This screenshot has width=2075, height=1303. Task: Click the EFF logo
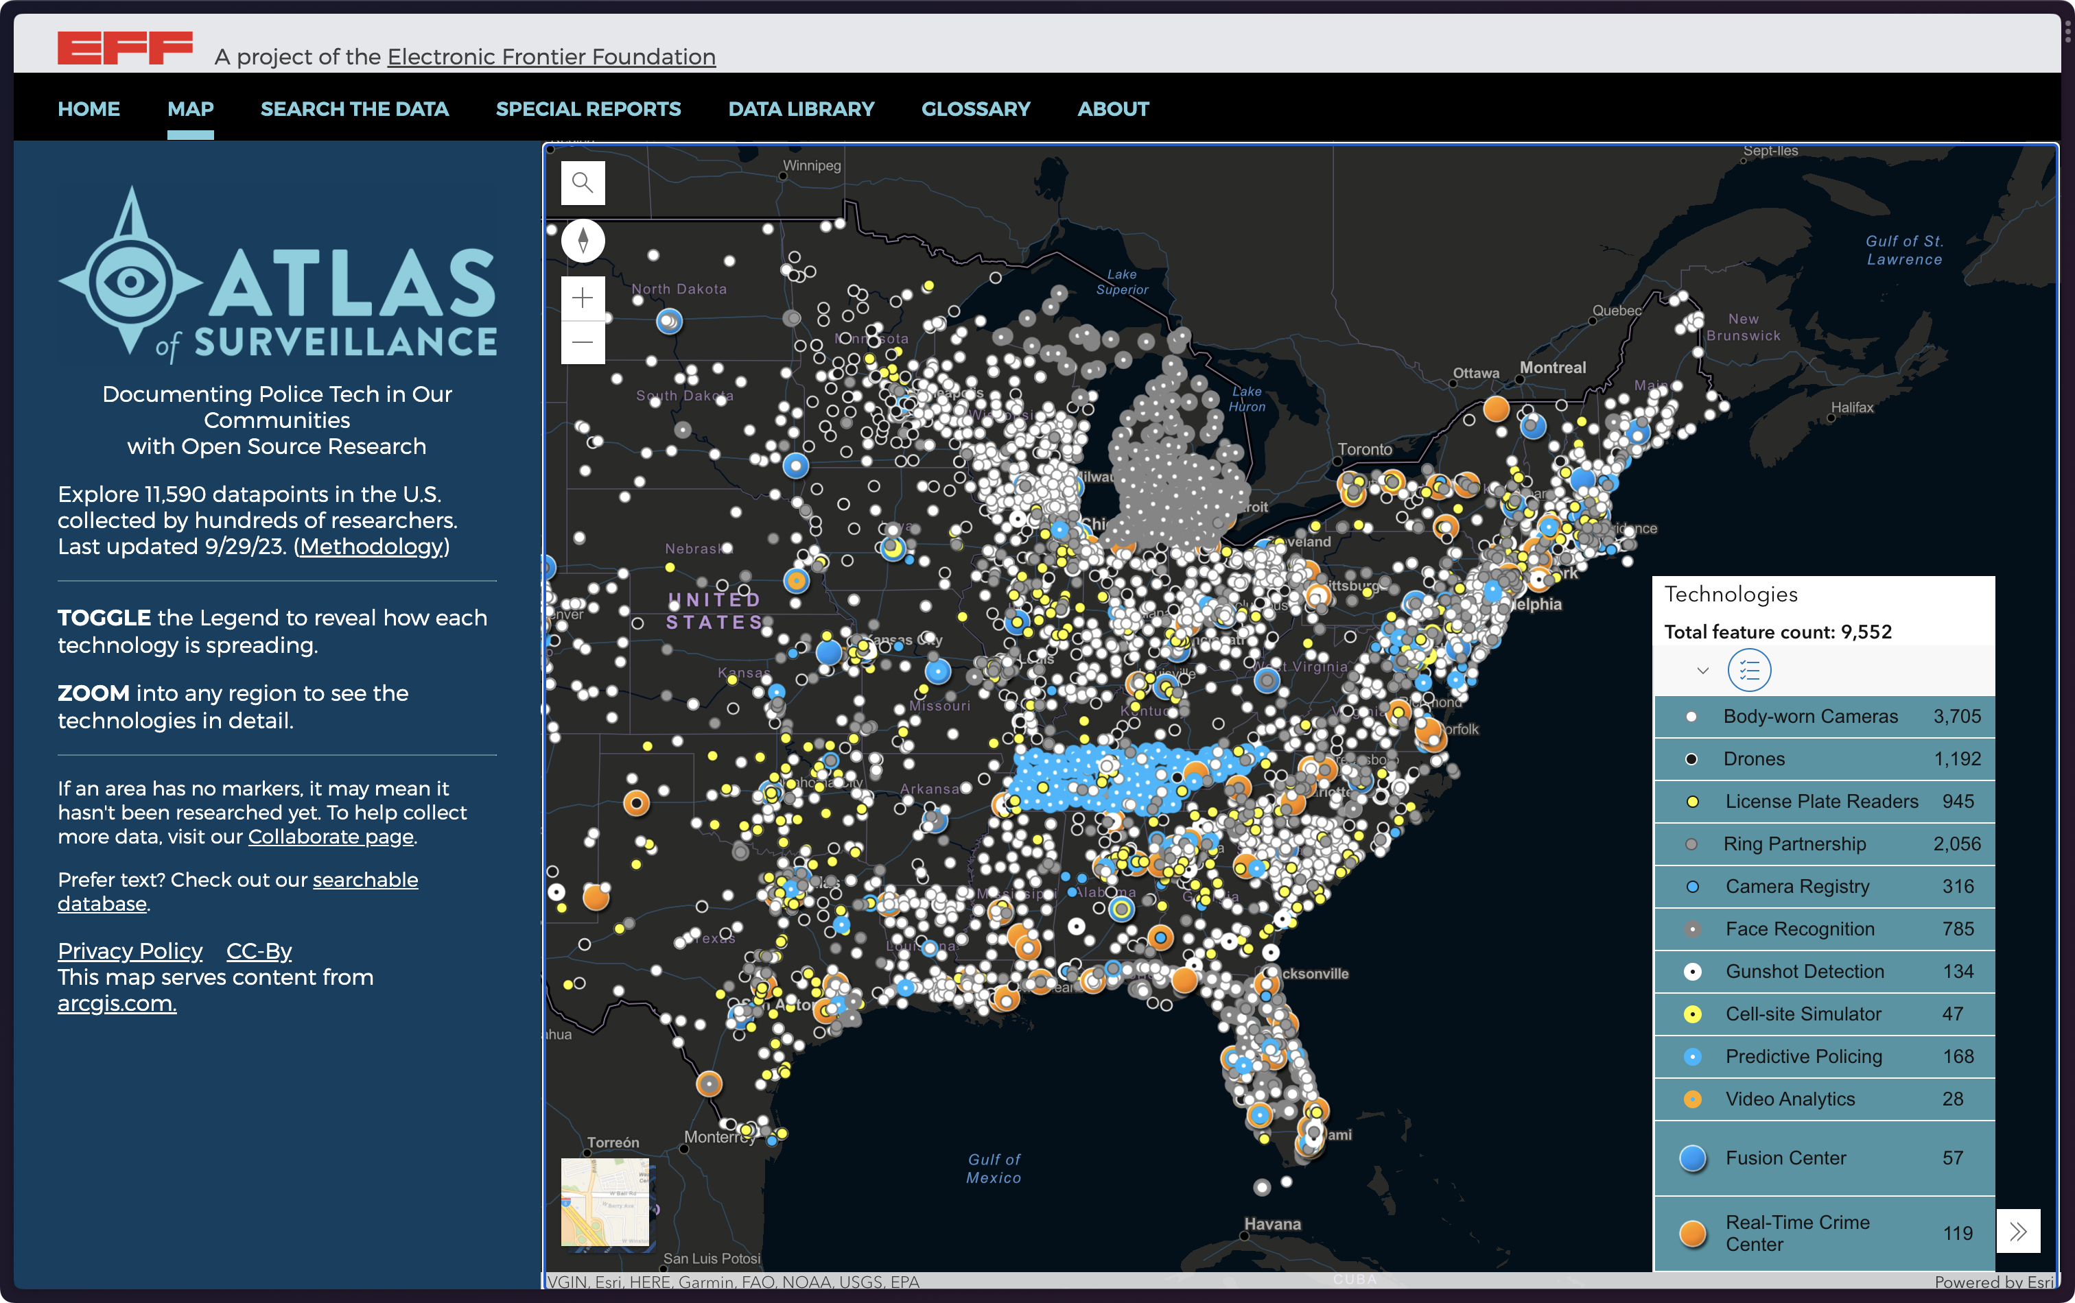tap(125, 48)
